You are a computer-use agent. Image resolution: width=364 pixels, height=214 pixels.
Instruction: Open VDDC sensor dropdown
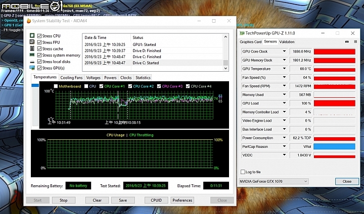point(284,155)
